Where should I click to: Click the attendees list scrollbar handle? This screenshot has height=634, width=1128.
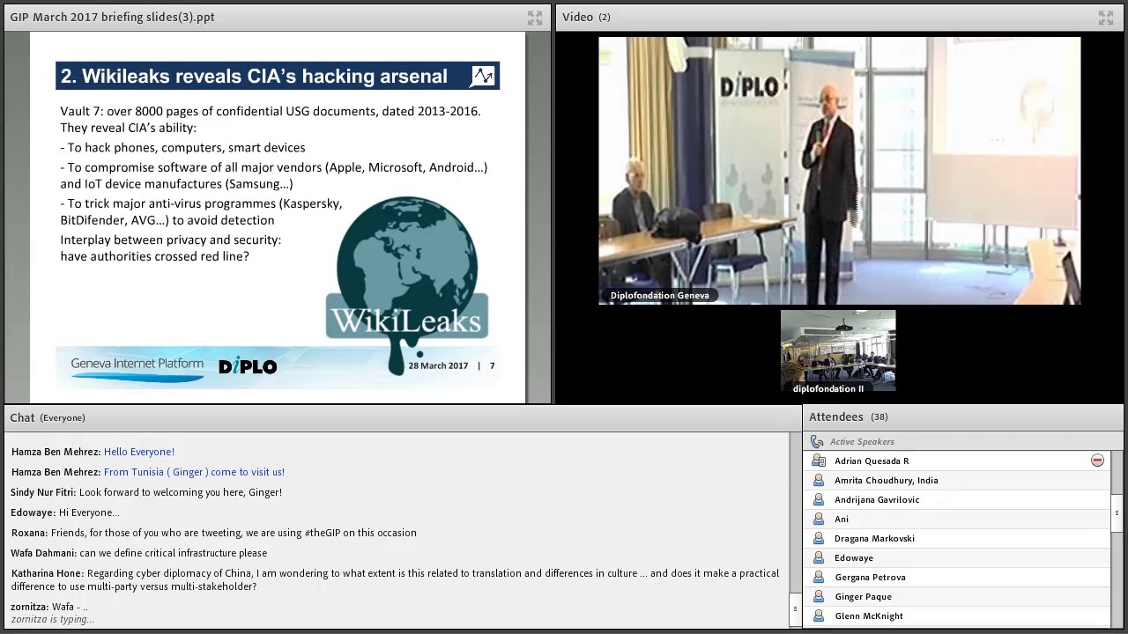click(1117, 512)
